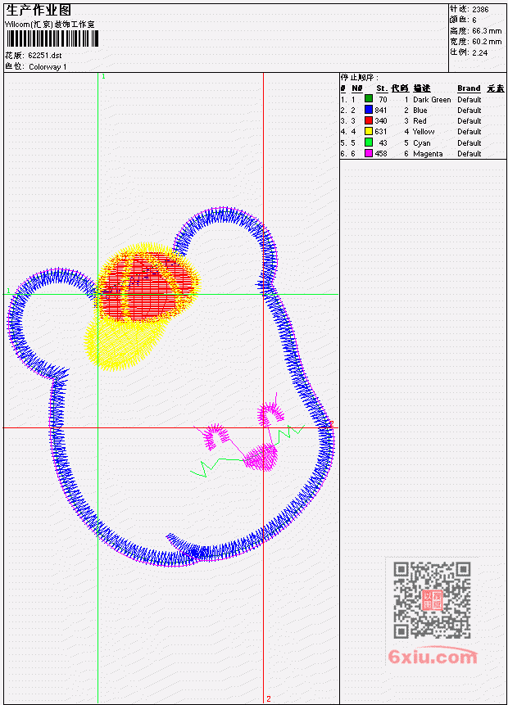Click the Colorway 1 label
Viewport: 508px width, 705px height.
[48, 66]
